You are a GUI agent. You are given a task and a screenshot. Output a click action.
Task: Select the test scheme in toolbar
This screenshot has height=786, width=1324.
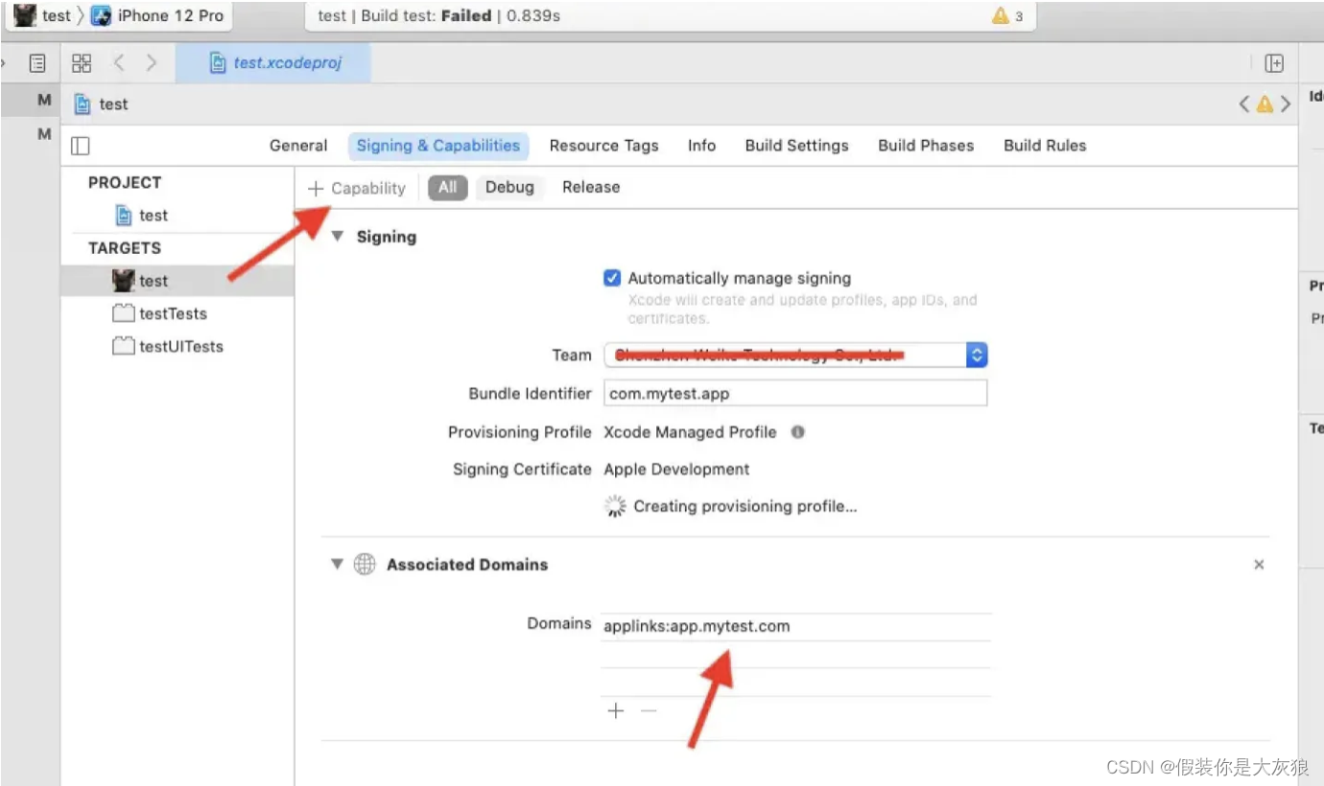click(43, 15)
